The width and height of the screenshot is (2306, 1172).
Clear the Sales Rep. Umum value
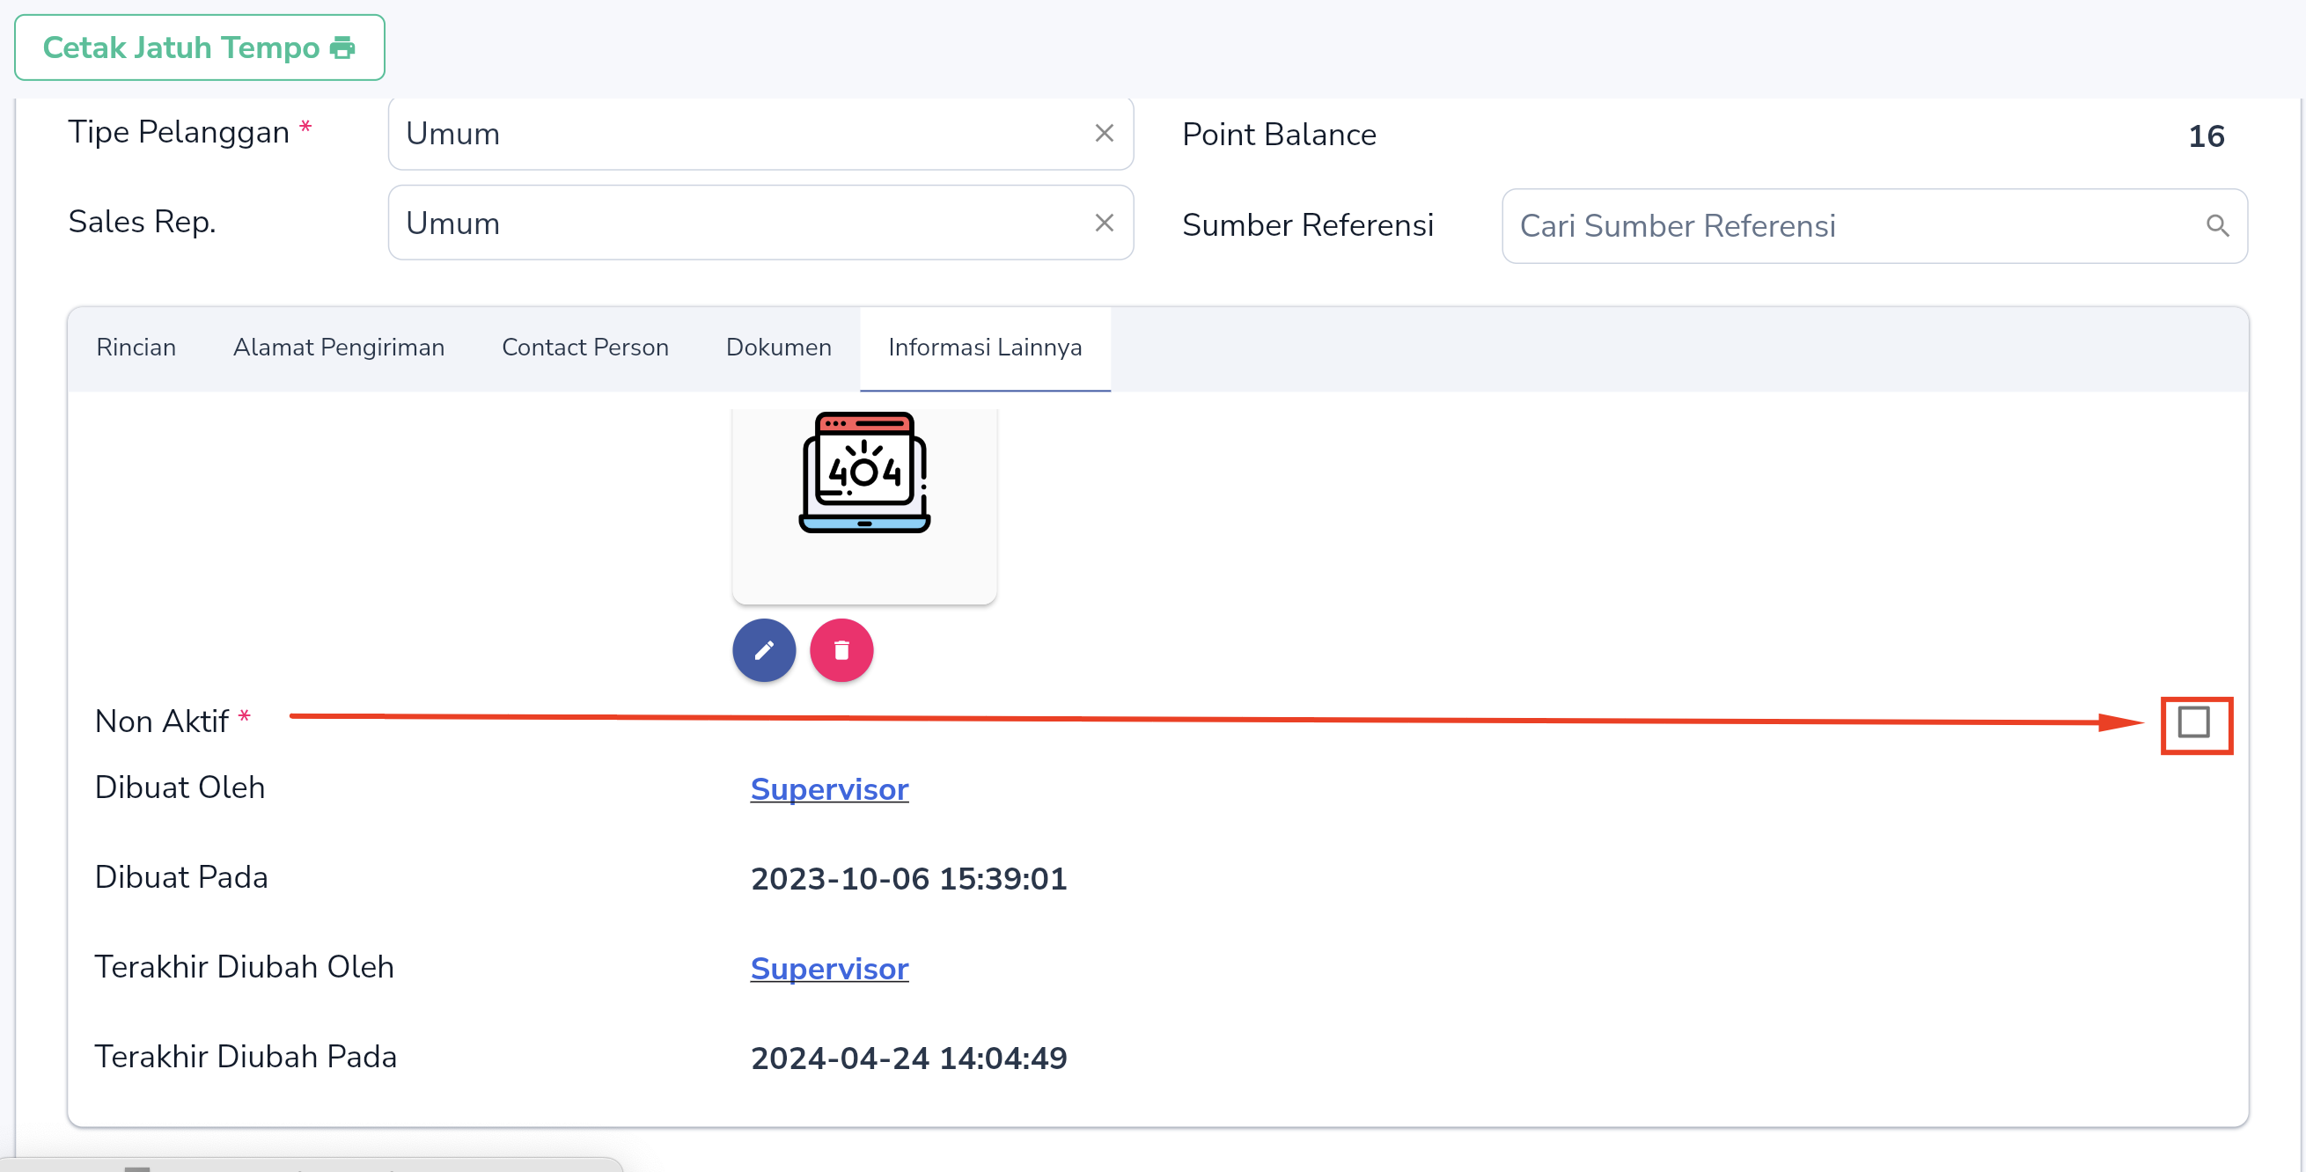(1104, 223)
